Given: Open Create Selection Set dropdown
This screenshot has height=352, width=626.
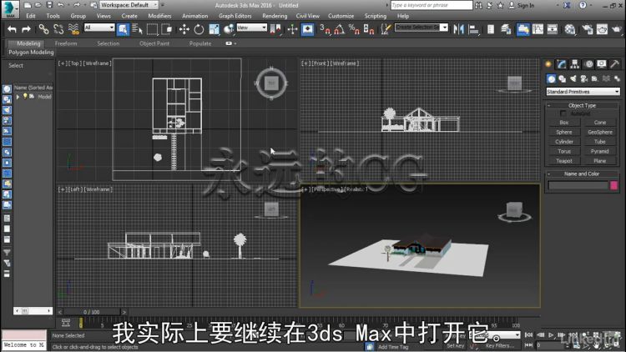Looking at the screenshot, I should tap(422, 28).
